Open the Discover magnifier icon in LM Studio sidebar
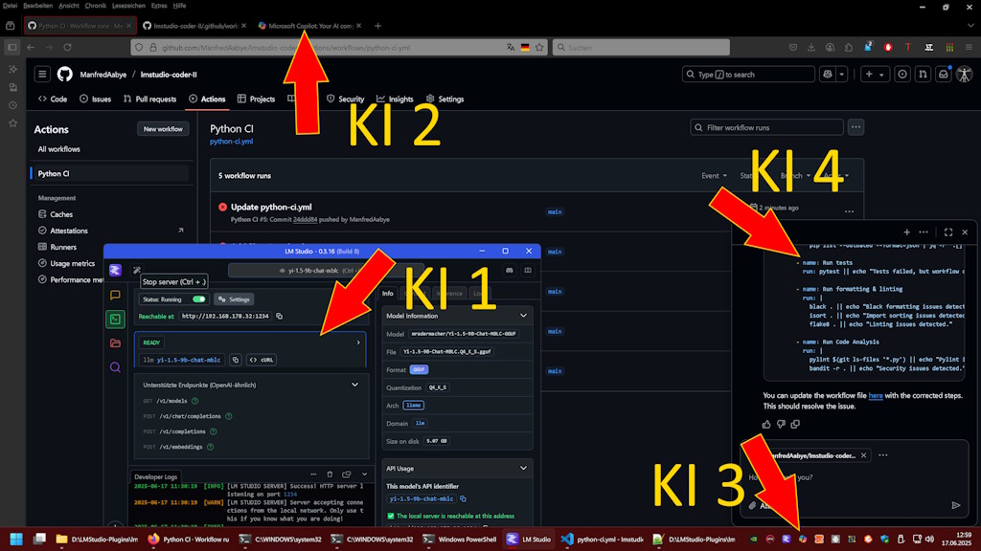 point(115,367)
